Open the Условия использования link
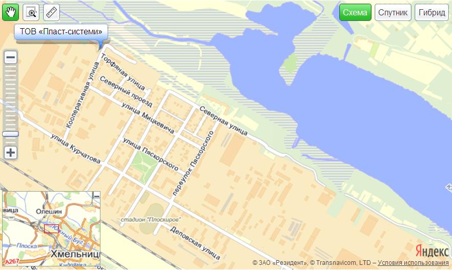Image resolution: width=452 pixels, height=270 pixels. click(413, 263)
